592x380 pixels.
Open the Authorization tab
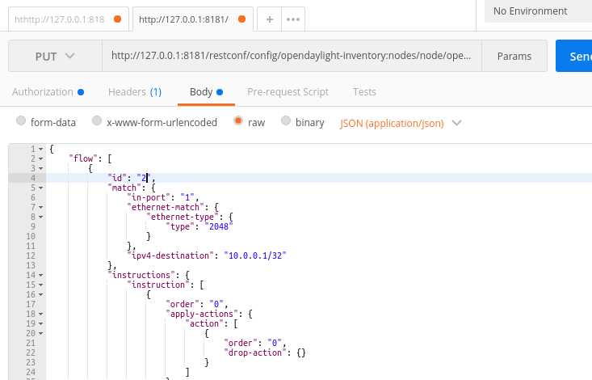pos(48,92)
